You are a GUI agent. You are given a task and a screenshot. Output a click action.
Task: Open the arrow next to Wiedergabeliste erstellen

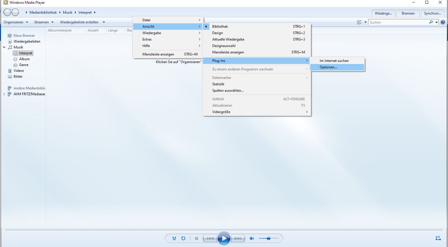pos(104,22)
